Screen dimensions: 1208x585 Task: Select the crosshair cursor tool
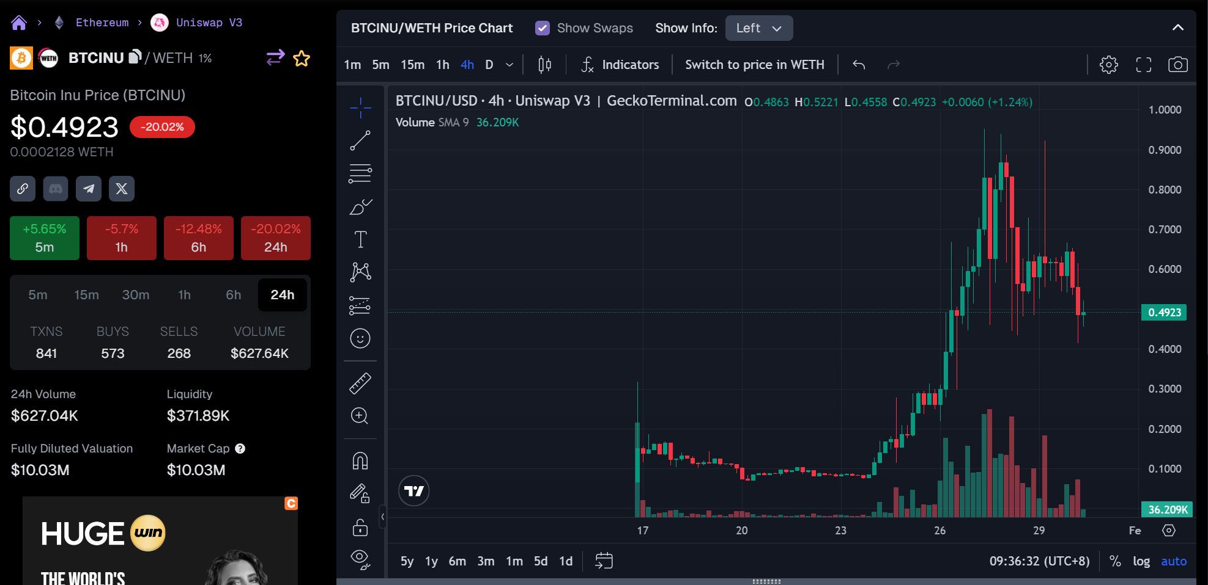point(360,107)
